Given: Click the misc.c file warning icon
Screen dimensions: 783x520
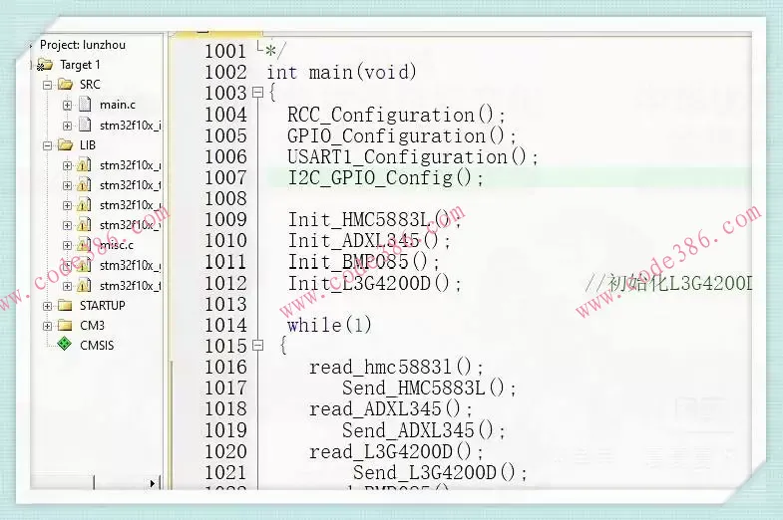Looking at the screenshot, I should pos(85,245).
